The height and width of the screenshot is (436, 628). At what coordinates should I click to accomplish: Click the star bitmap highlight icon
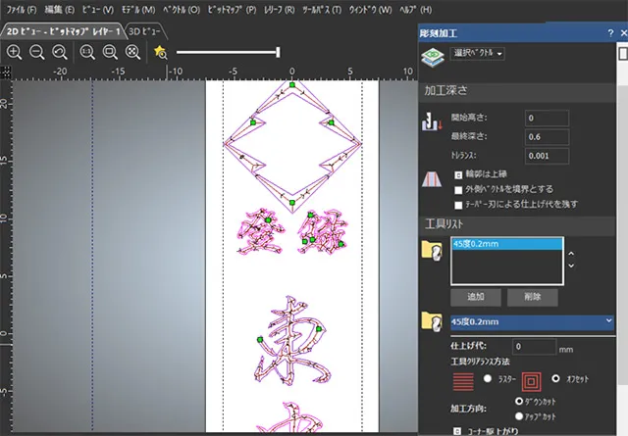click(x=161, y=52)
